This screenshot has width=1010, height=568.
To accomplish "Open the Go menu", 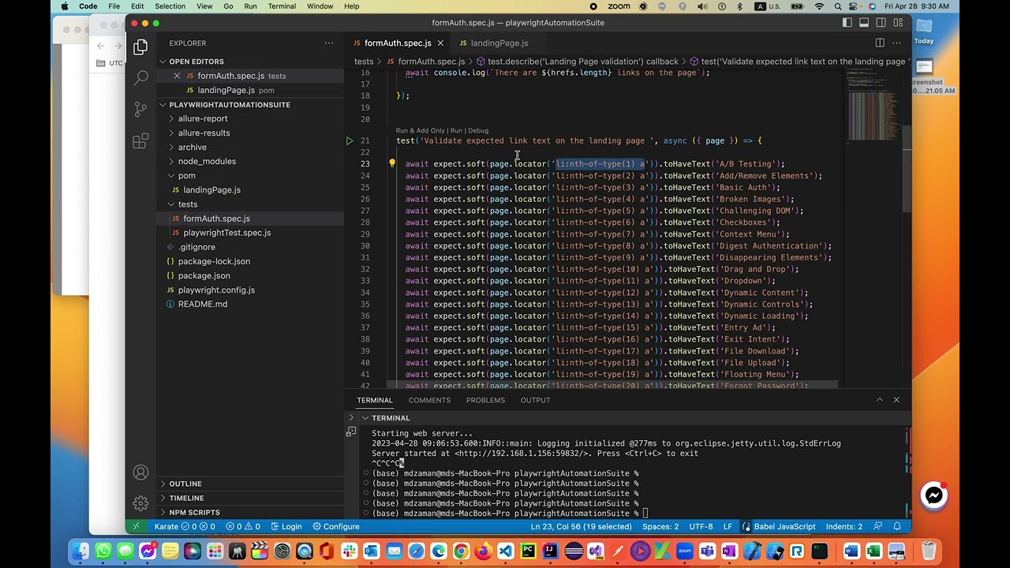I will point(228,6).
